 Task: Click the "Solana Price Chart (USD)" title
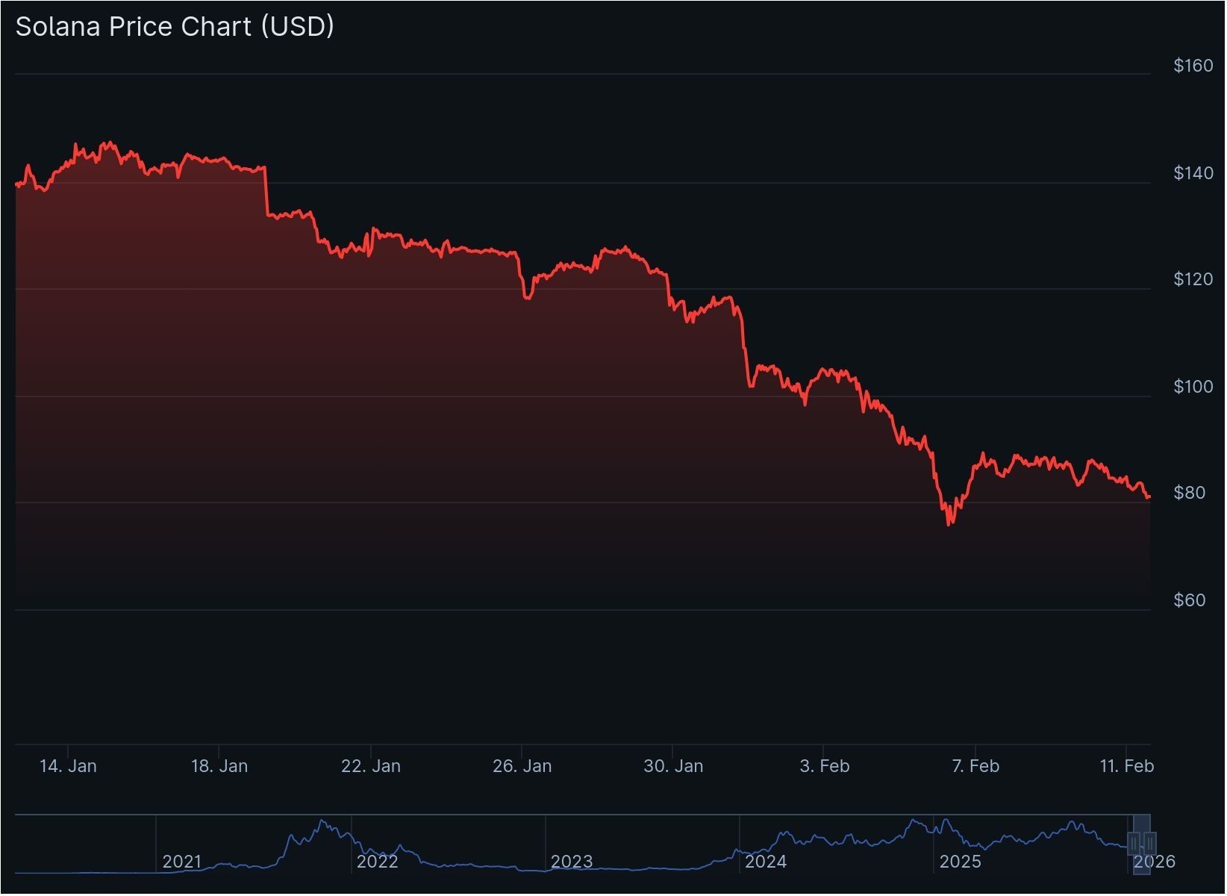click(175, 27)
